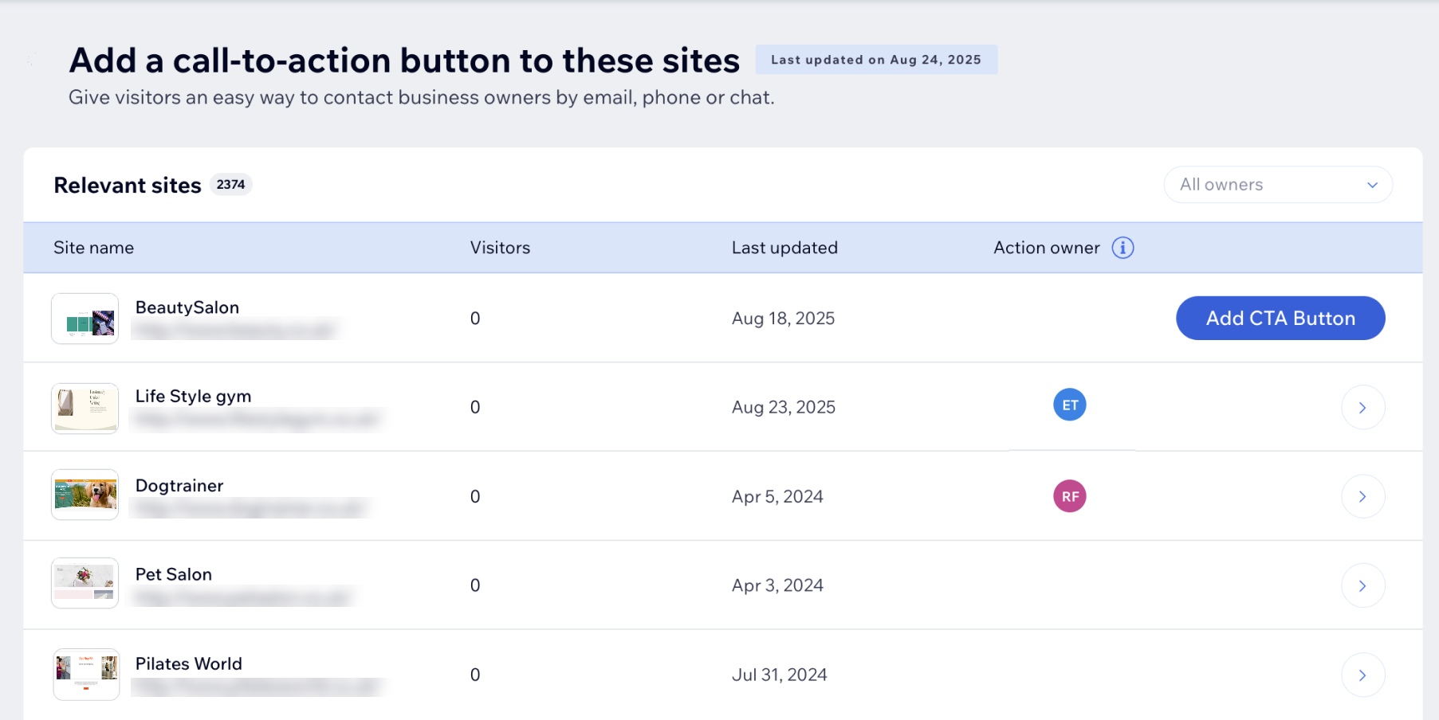Image resolution: width=1439 pixels, height=720 pixels.
Task: Click the Pilates World row chevron
Action: [x=1362, y=675]
